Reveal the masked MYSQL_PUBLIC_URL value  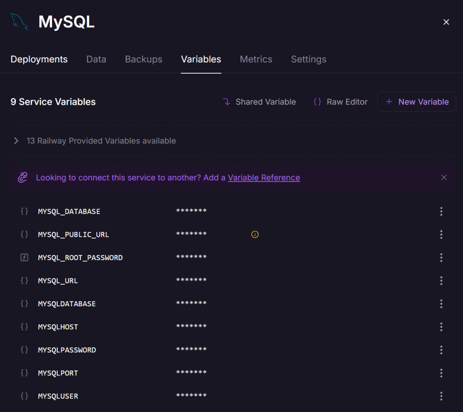click(x=191, y=234)
